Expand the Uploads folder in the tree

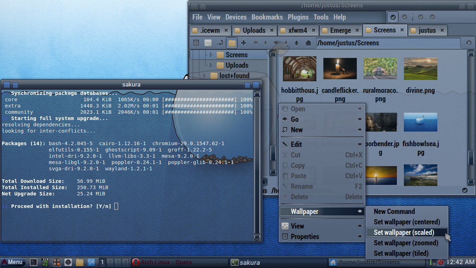coord(211,65)
